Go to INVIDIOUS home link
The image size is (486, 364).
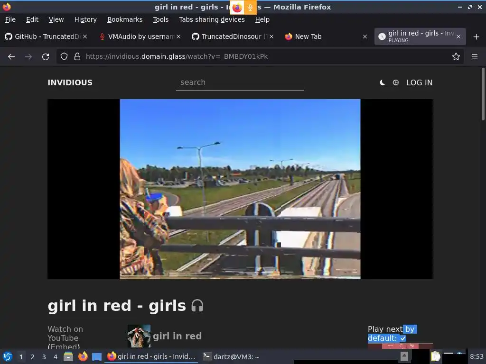(x=70, y=82)
